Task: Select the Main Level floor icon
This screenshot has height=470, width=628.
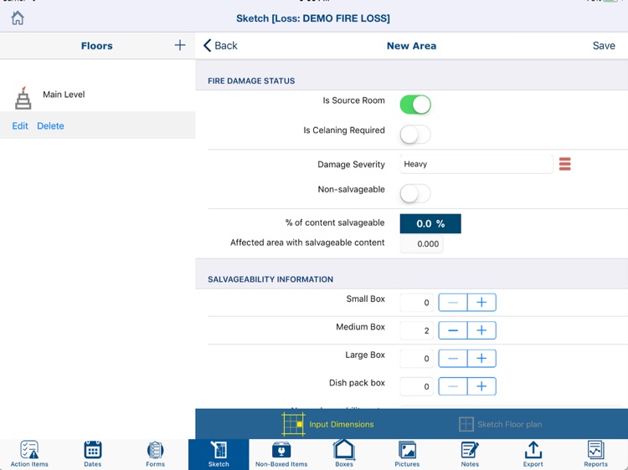Action: click(x=23, y=98)
